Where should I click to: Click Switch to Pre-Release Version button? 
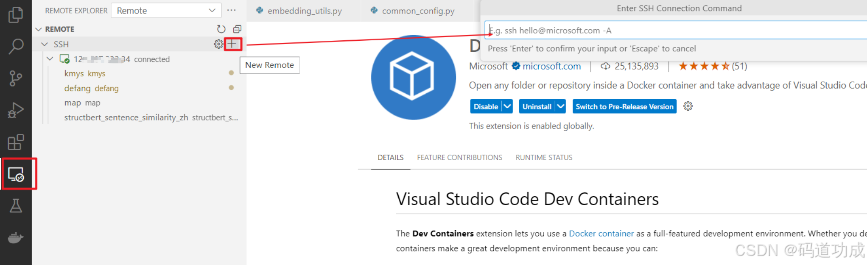[624, 106]
